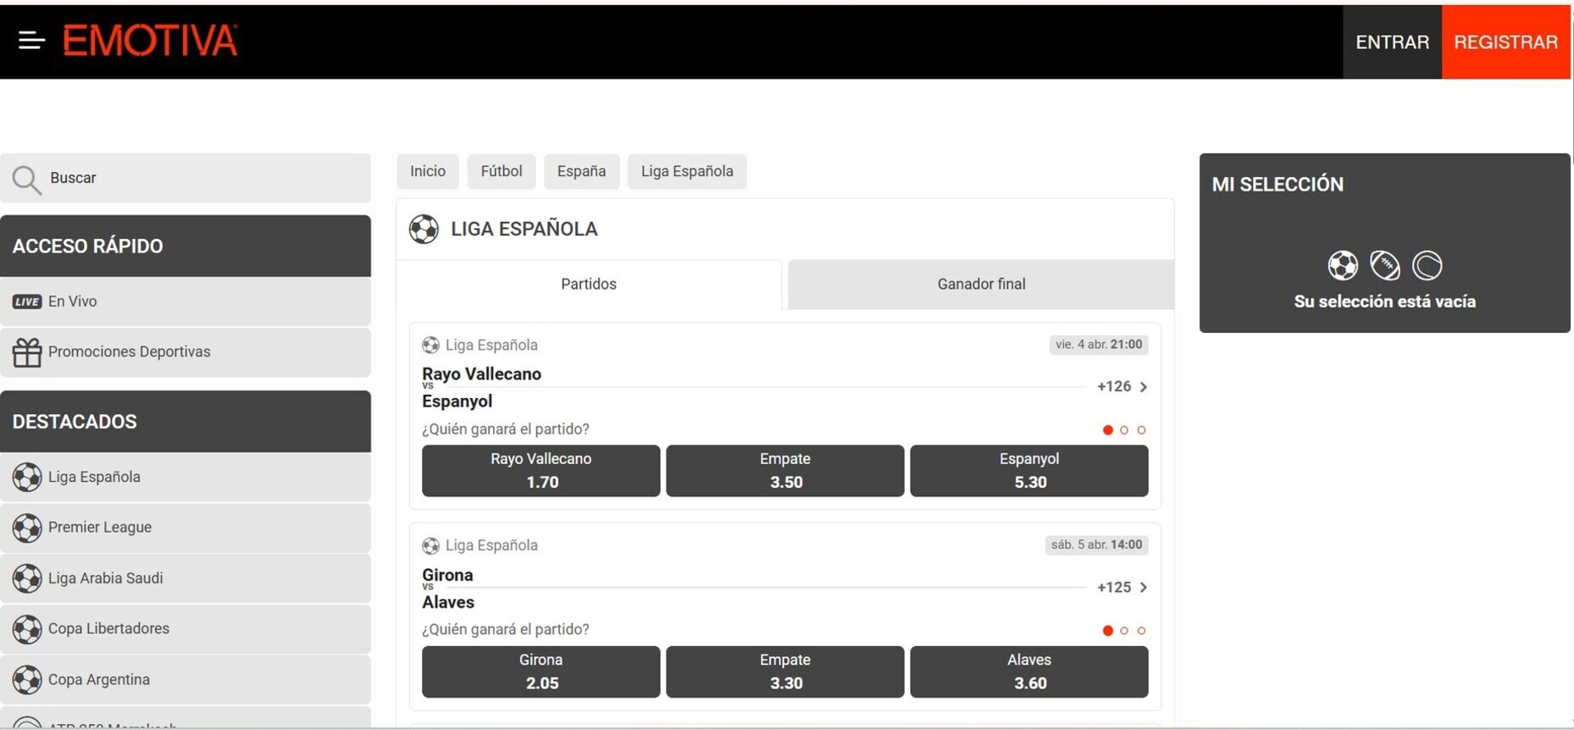This screenshot has width=1574, height=730.
Task: Click the DESTACADOS header
Action: (186, 422)
